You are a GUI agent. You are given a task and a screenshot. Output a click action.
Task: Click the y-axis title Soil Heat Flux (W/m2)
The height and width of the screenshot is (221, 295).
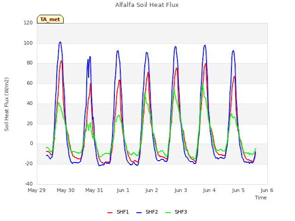pyautogui.click(x=6, y=104)
